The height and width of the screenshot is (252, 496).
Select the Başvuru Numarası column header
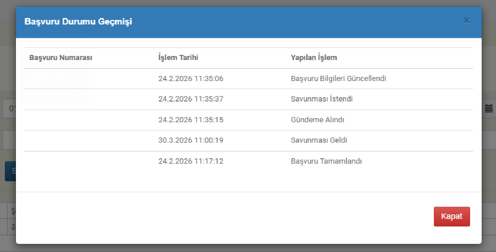pos(61,58)
